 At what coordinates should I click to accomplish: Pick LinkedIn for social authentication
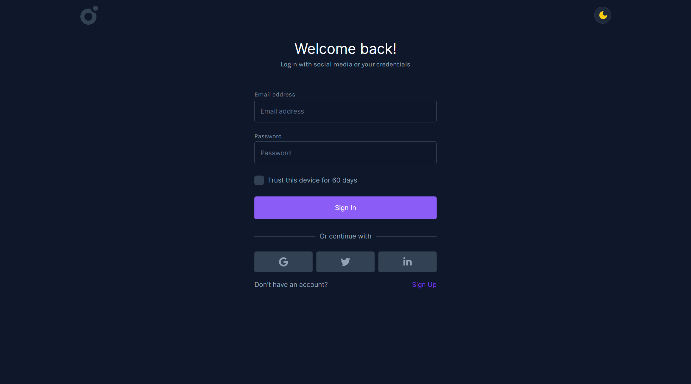coord(407,262)
